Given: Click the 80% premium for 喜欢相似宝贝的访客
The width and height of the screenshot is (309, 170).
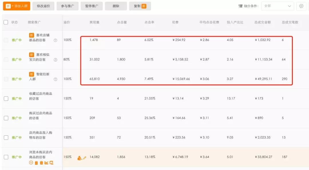Looking at the screenshot, I should [67, 59].
